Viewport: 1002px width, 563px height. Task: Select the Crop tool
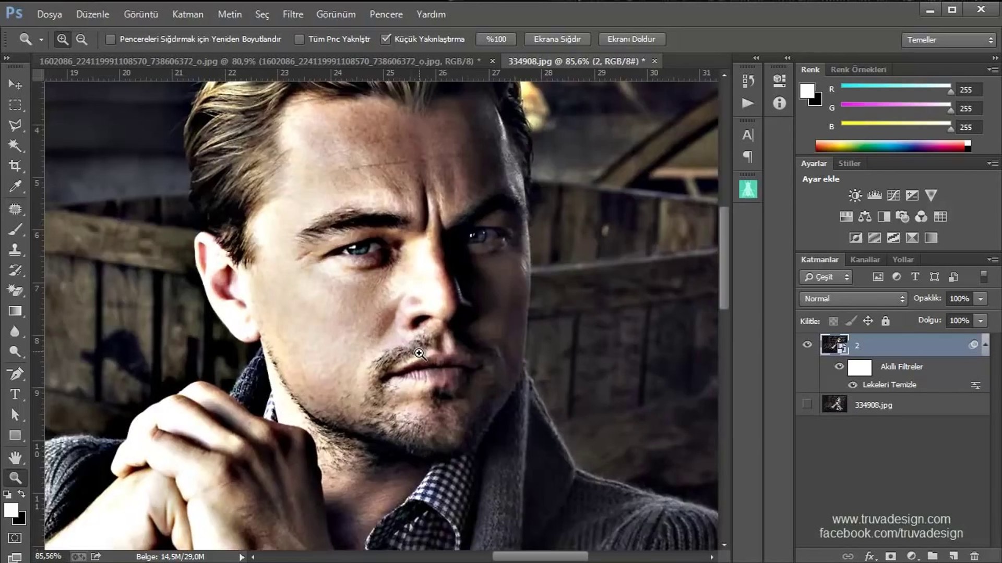(x=15, y=166)
